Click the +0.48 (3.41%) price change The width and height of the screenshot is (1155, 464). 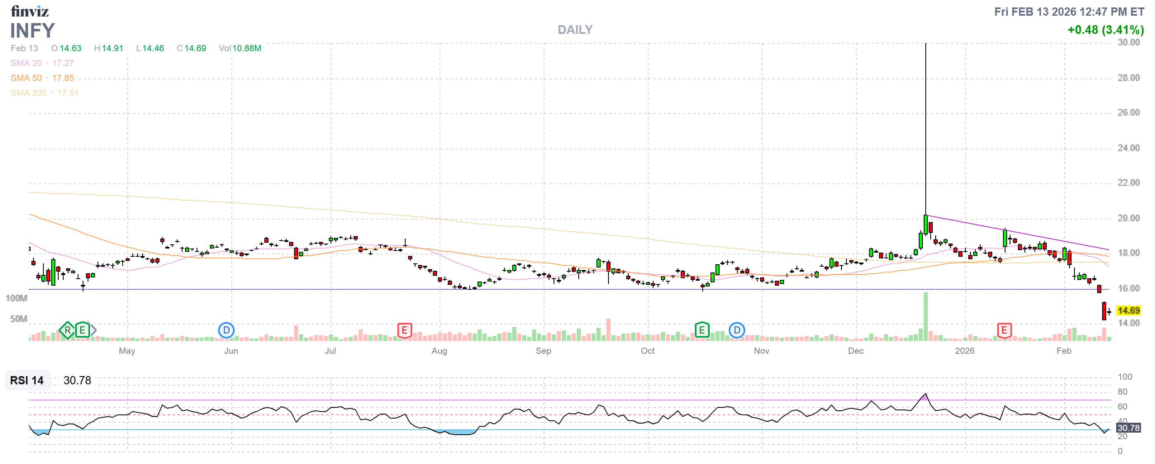coord(1105,30)
